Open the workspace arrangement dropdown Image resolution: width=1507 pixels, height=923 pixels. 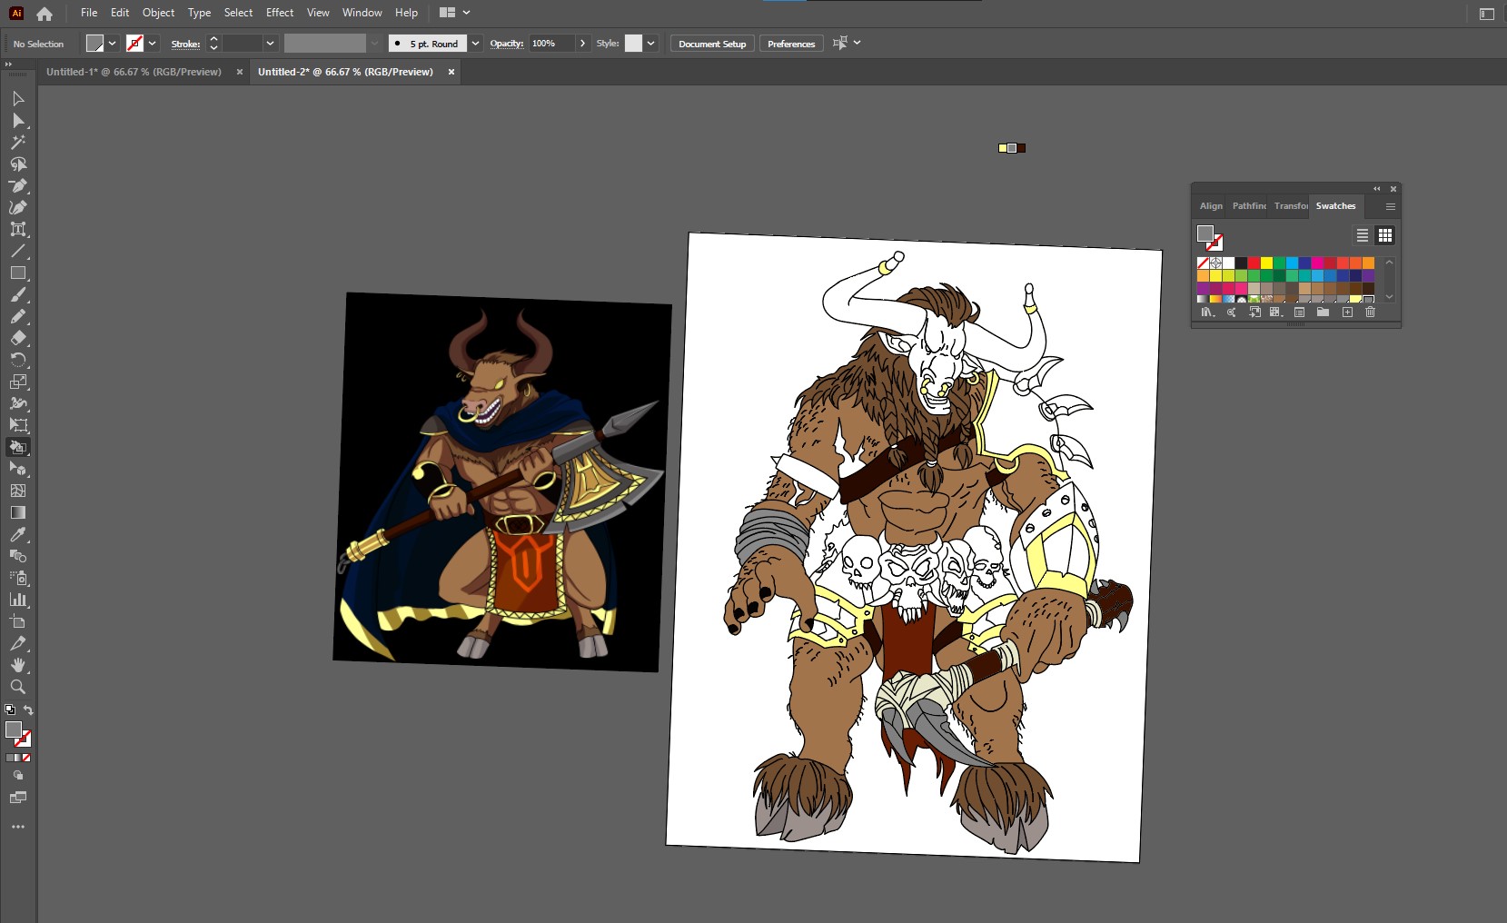point(455,13)
